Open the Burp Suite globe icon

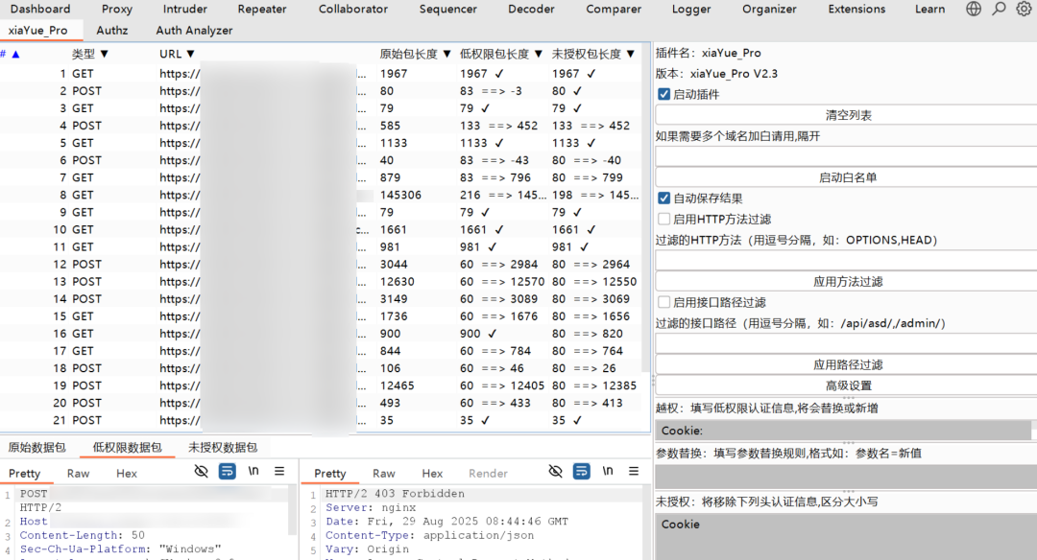point(974,9)
